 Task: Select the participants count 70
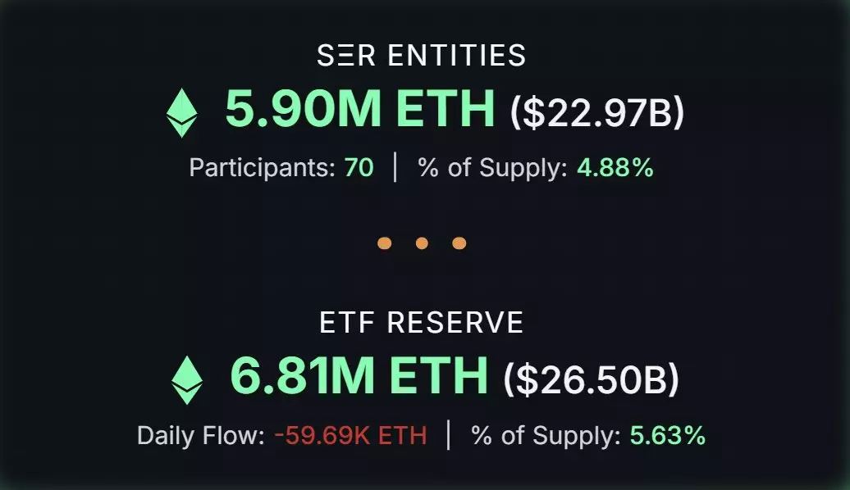tap(359, 168)
